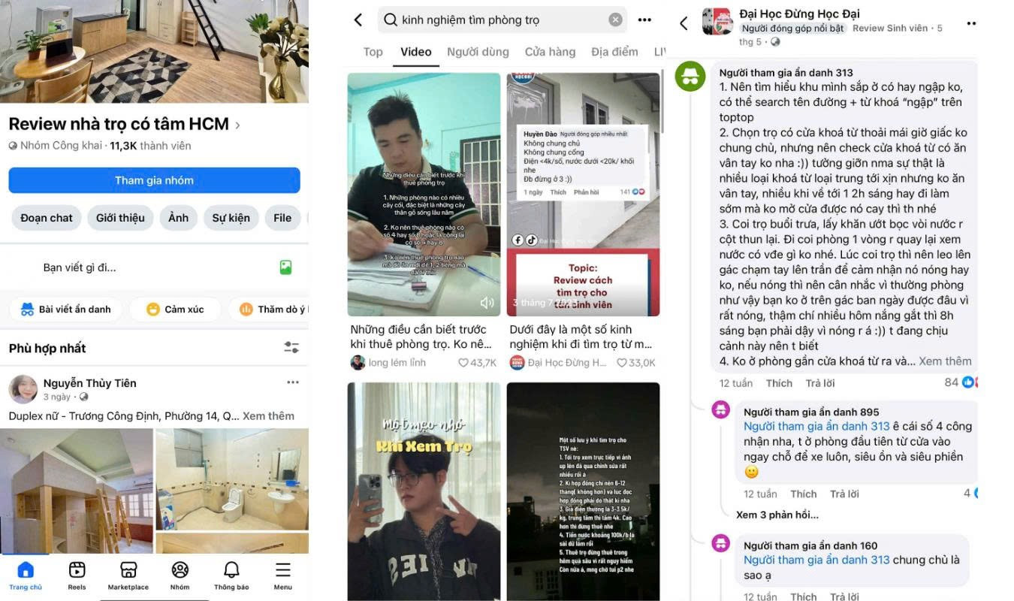Open Marketplace from bottom navigation
Screen dimensions: 1014x601
point(128,569)
